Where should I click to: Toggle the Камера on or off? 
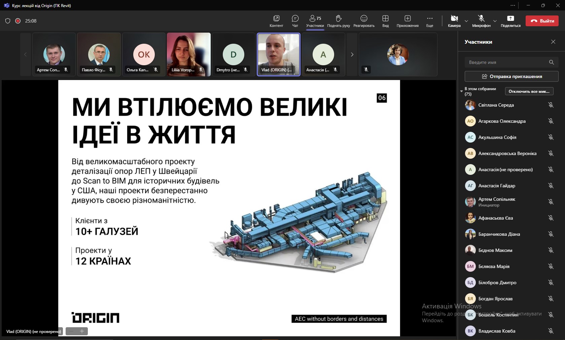click(454, 21)
